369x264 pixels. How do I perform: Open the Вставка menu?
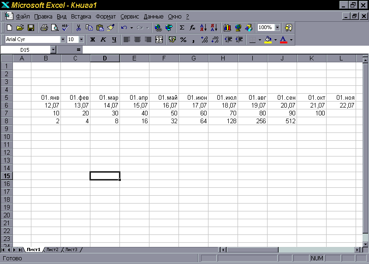pos(81,17)
